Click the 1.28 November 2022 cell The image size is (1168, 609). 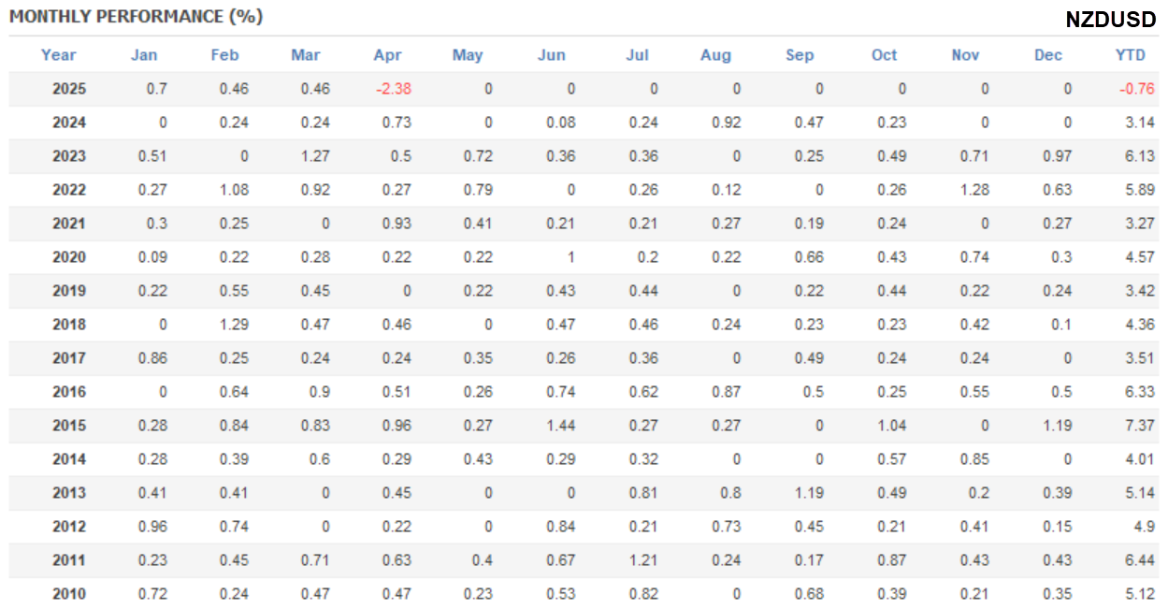(973, 190)
